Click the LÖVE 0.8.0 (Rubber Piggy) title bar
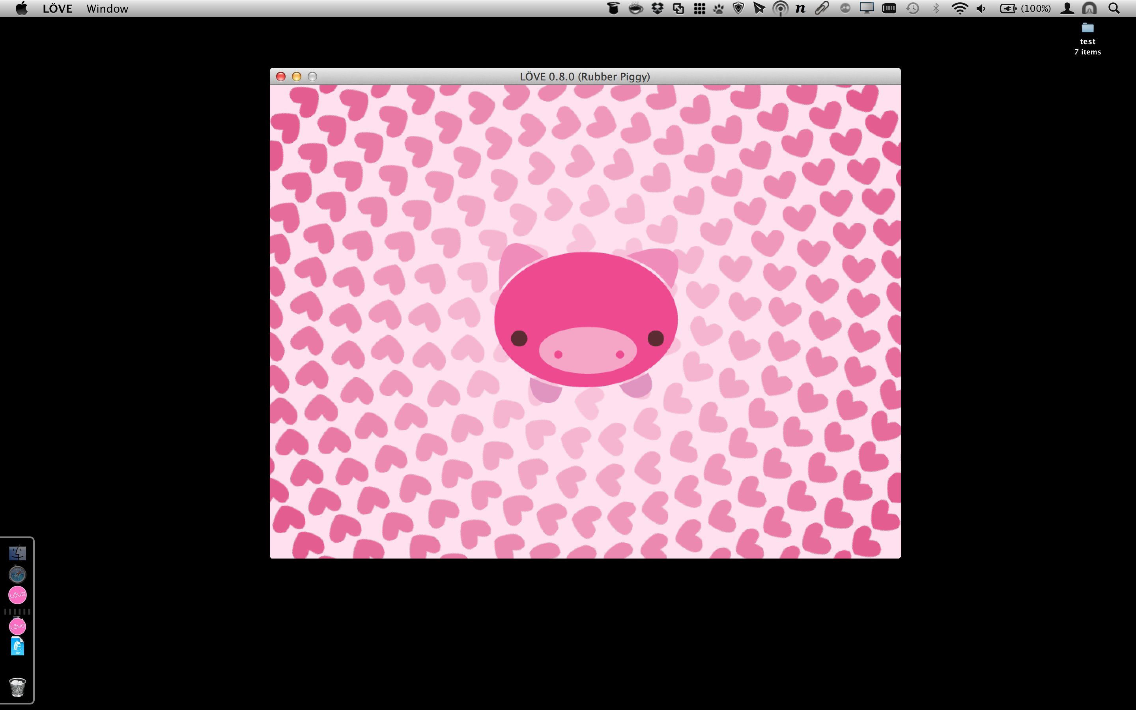This screenshot has width=1136, height=710. [585, 77]
